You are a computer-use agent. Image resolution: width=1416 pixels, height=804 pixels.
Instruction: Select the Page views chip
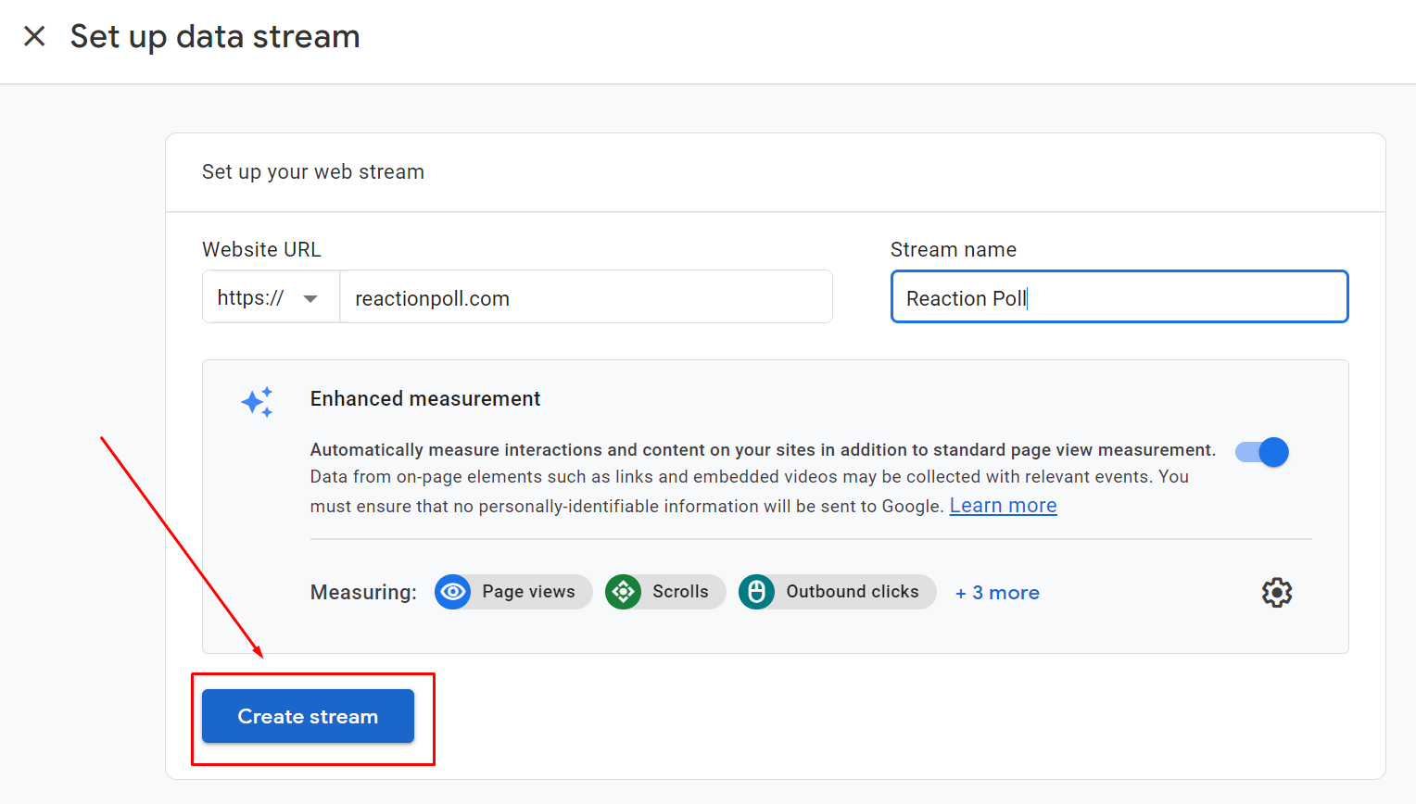click(513, 592)
